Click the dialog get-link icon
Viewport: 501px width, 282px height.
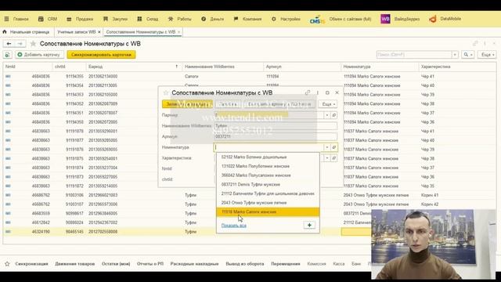(x=308, y=92)
